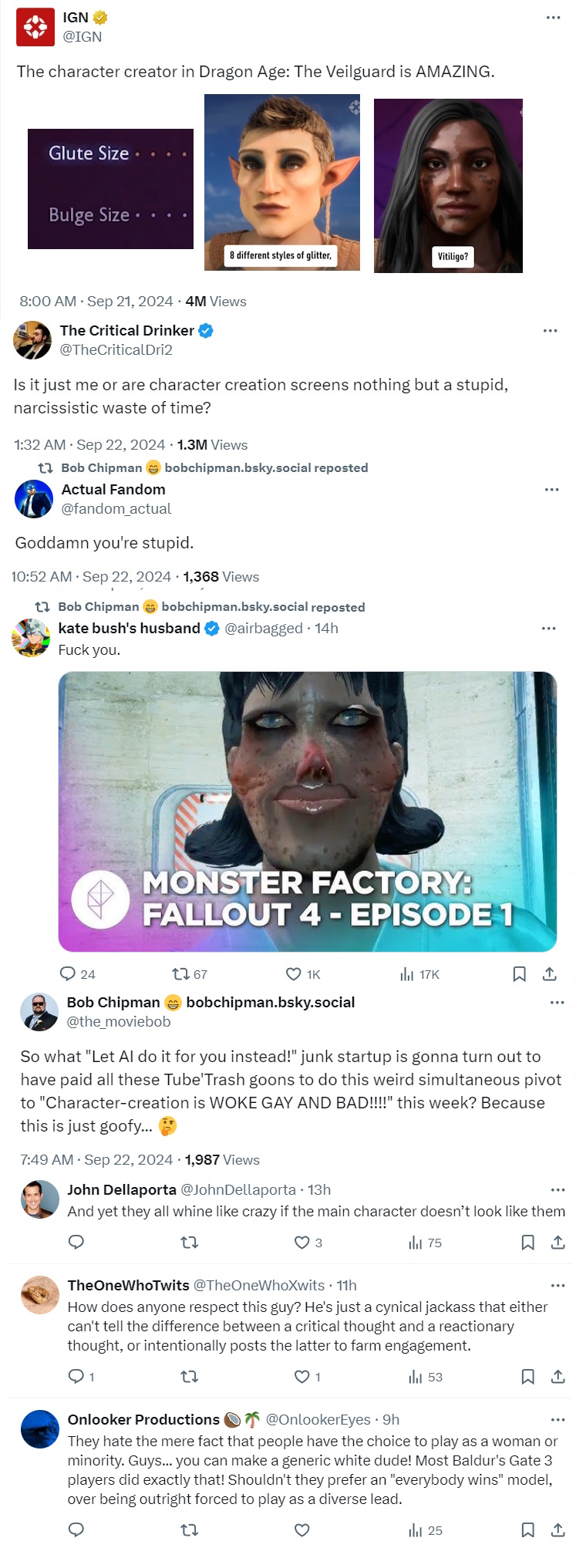Share Onlooker Productions' reply
Image resolution: width=576 pixels, height=1548 pixels.
click(x=558, y=1530)
